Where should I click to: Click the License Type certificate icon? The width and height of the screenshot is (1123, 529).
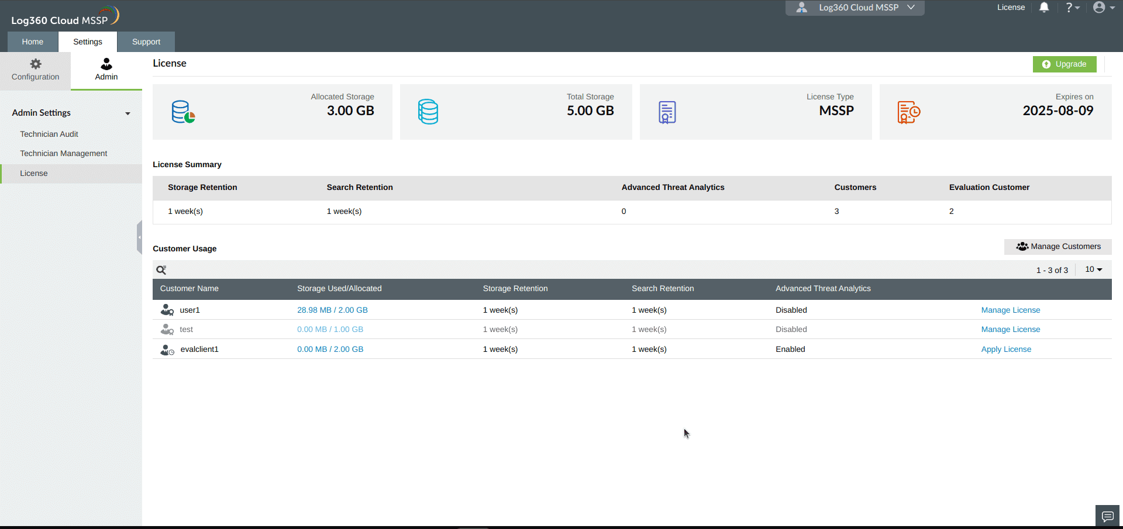coord(667,112)
